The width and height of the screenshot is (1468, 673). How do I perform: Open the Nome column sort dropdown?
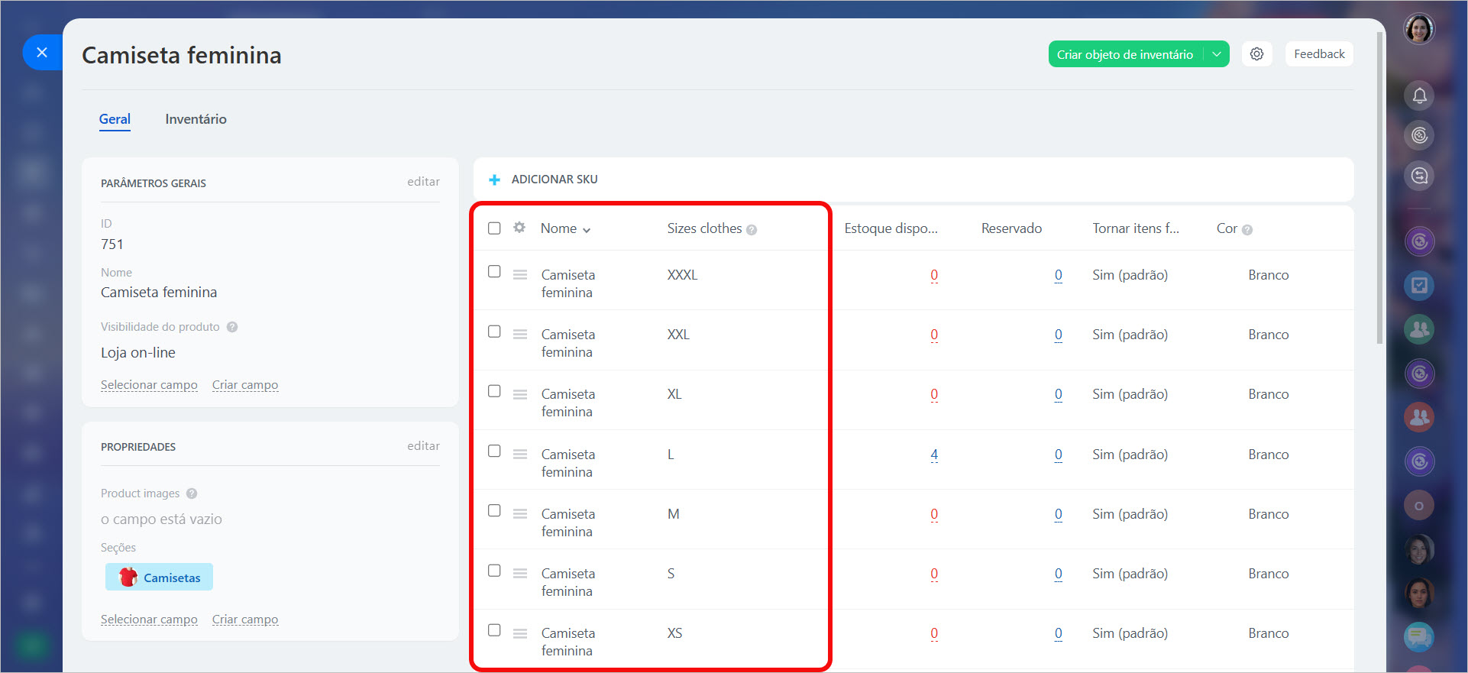coord(587,230)
